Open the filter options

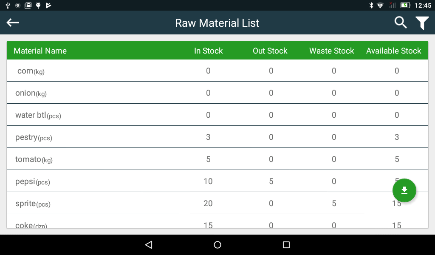tap(422, 23)
